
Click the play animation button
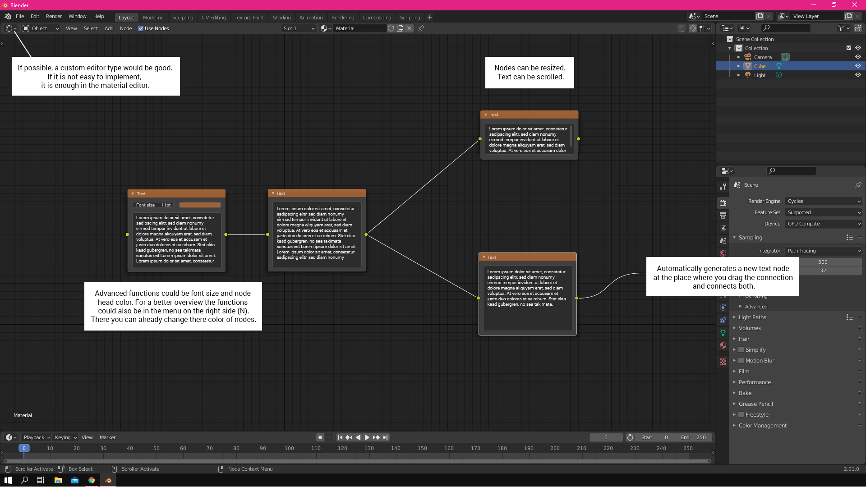point(367,437)
